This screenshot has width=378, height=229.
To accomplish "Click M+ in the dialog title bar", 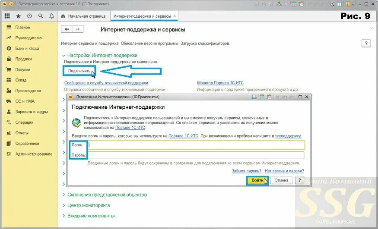I will point(284,97).
